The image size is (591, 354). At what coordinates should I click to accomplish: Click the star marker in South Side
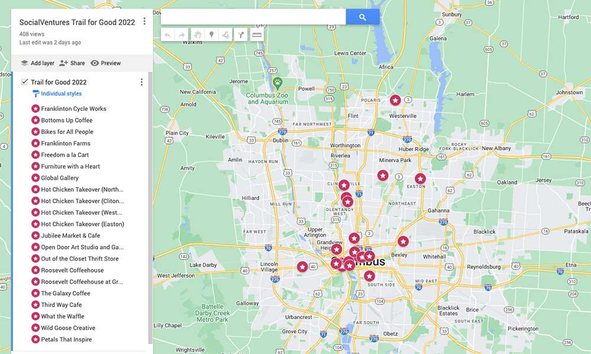tap(369, 276)
